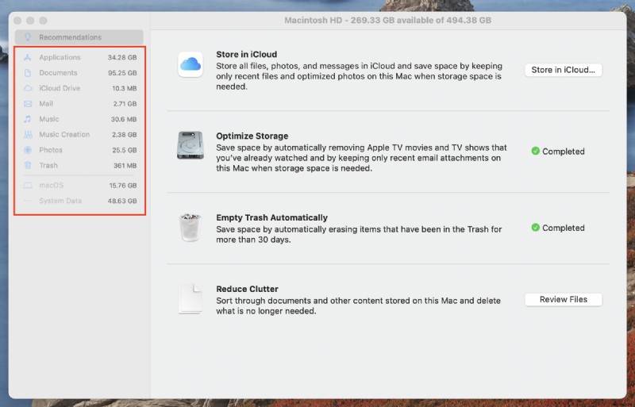Click green checkmark beside Optimize Storage
The image size is (635, 407).
(x=535, y=151)
